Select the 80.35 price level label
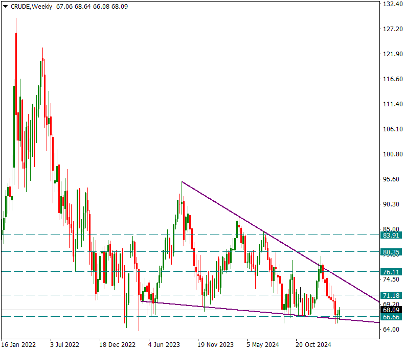This screenshot has height=351, width=405. pos(391,252)
